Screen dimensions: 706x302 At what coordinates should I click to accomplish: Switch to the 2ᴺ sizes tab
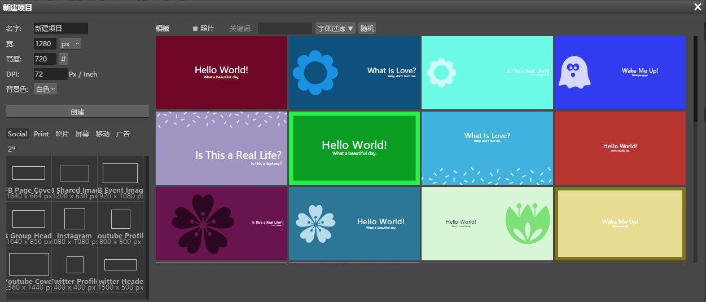pos(11,149)
